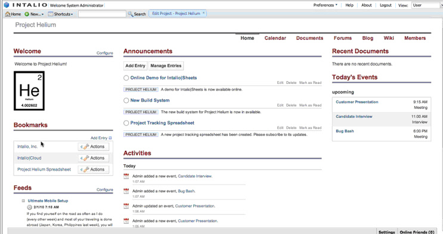Click the Helium element image
443x234 pixels.
pyautogui.click(x=29, y=91)
